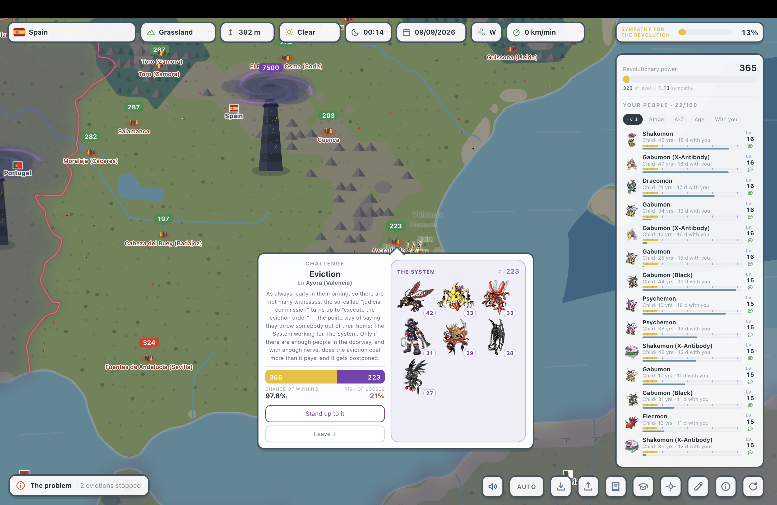Viewport: 777px width, 505px height.
Task: Open the journal notes icon
Action: click(616, 487)
